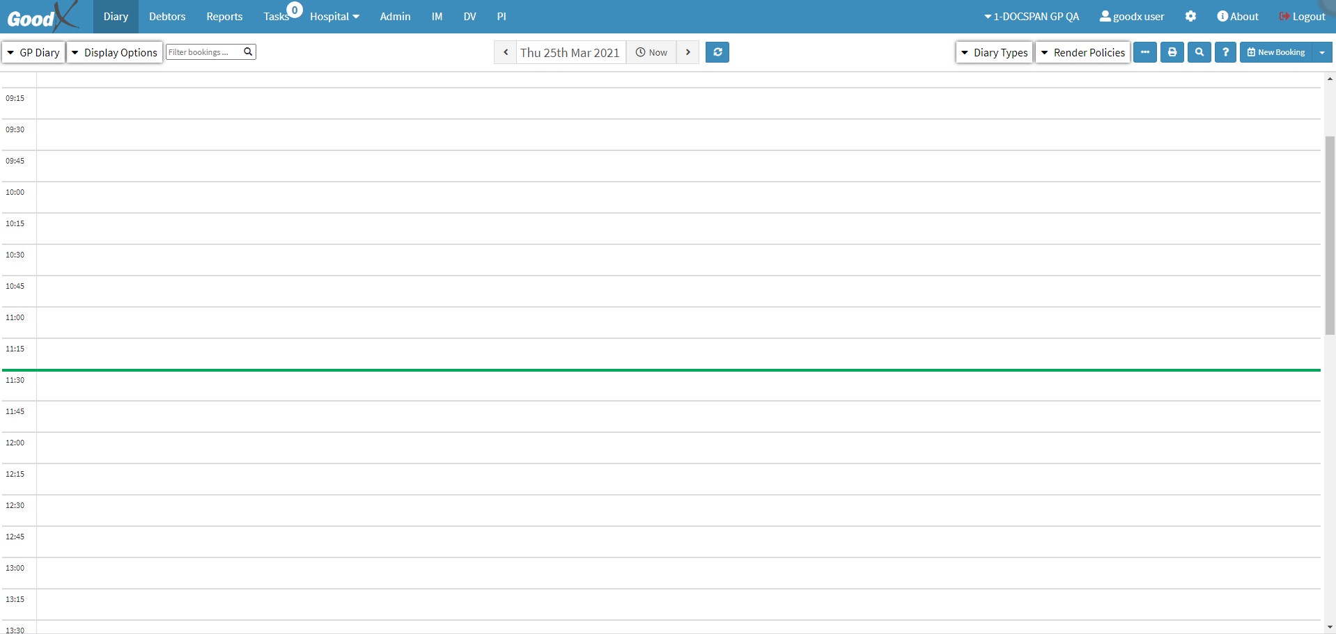Click the more options ellipsis button
This screenshot has height=634, width=1336.
tap(1145, 52)
